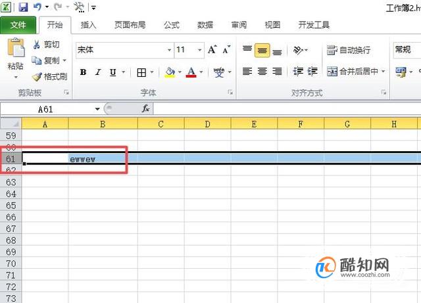Screen dimensions: 421x303
Task: Click the Redo arrow icon
Action: [57, 7]
